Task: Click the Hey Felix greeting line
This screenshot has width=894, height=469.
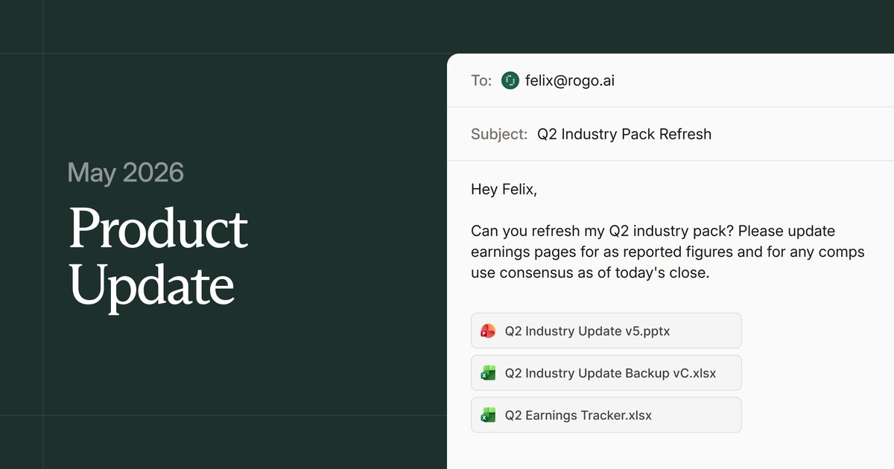Action: [x=504, y=190]
